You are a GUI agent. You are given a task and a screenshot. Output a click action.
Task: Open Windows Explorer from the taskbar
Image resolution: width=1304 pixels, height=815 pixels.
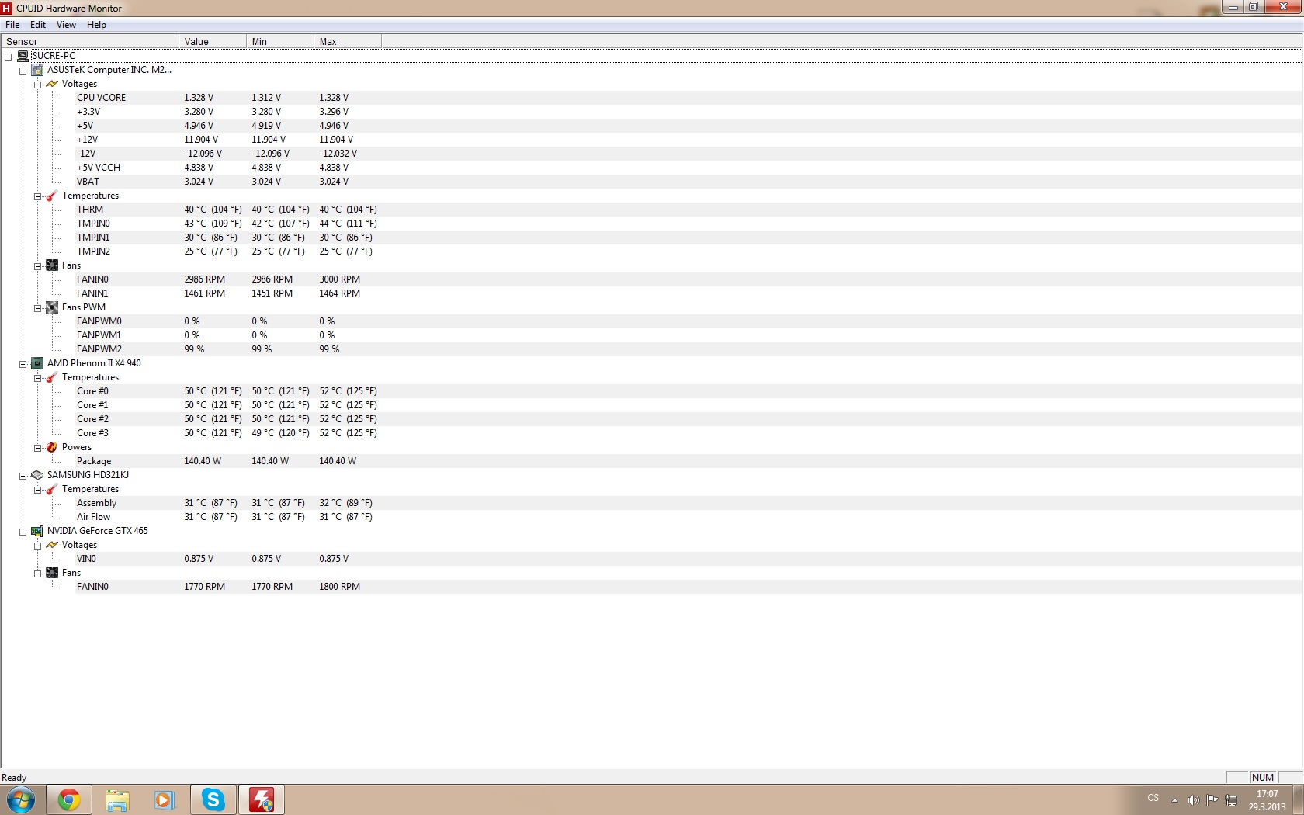pos(117,799)
